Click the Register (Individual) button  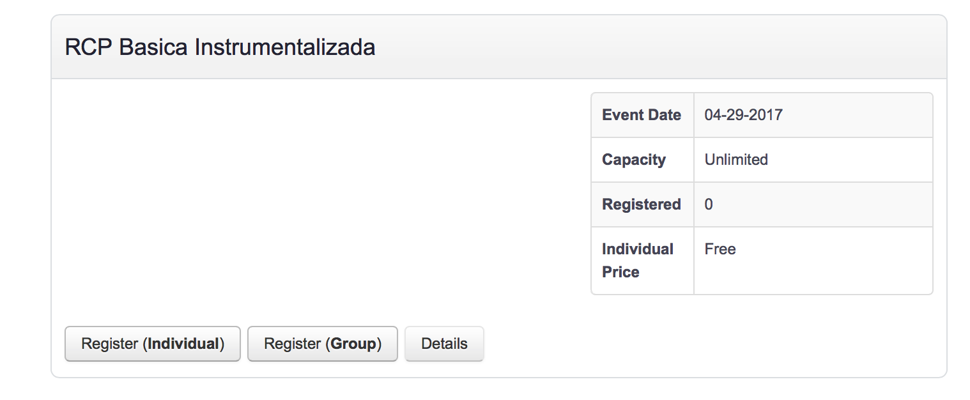point(153,344)
